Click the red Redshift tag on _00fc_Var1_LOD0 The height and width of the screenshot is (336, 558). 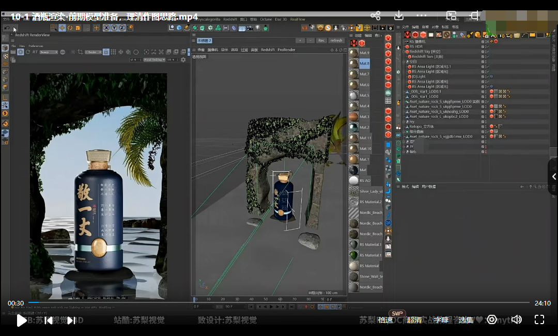click(491, 97)
